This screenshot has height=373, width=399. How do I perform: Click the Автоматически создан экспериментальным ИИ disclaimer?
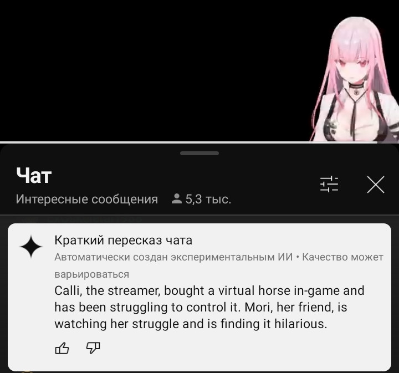tap(173, 257)
